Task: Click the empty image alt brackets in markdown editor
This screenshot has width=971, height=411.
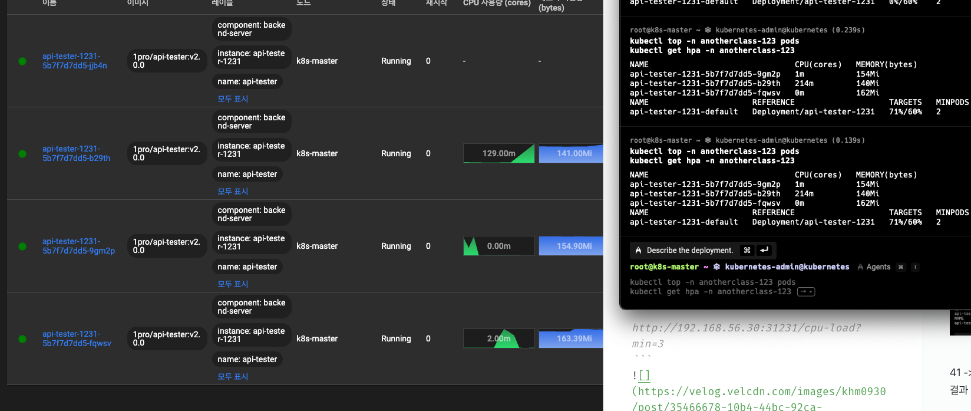Action: pyautogui.click(x=644, y=375)
